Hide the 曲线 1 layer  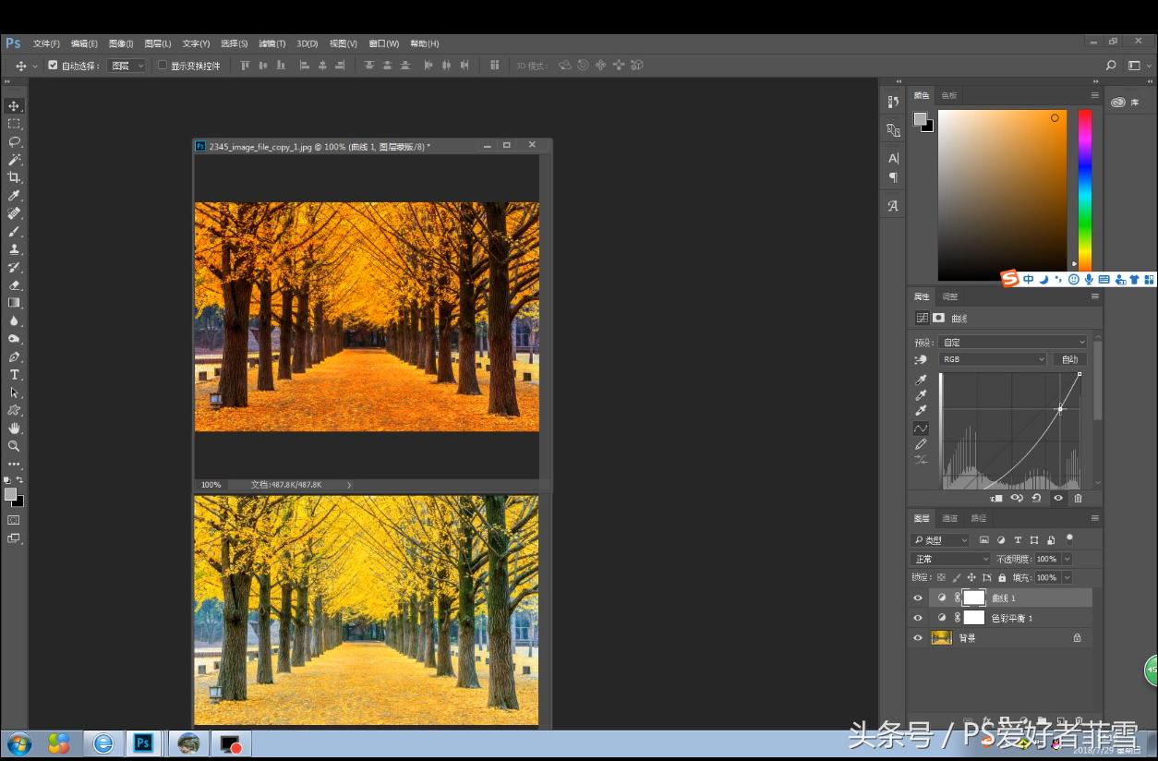(918, 598)
